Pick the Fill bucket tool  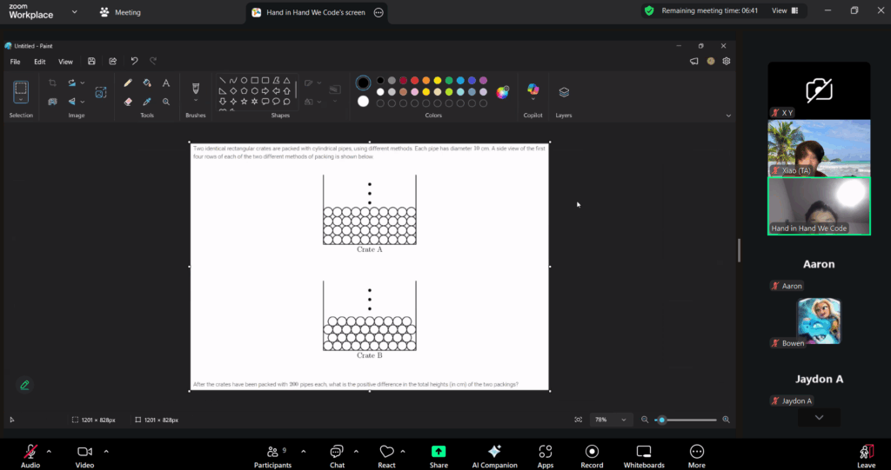point(147,83)
